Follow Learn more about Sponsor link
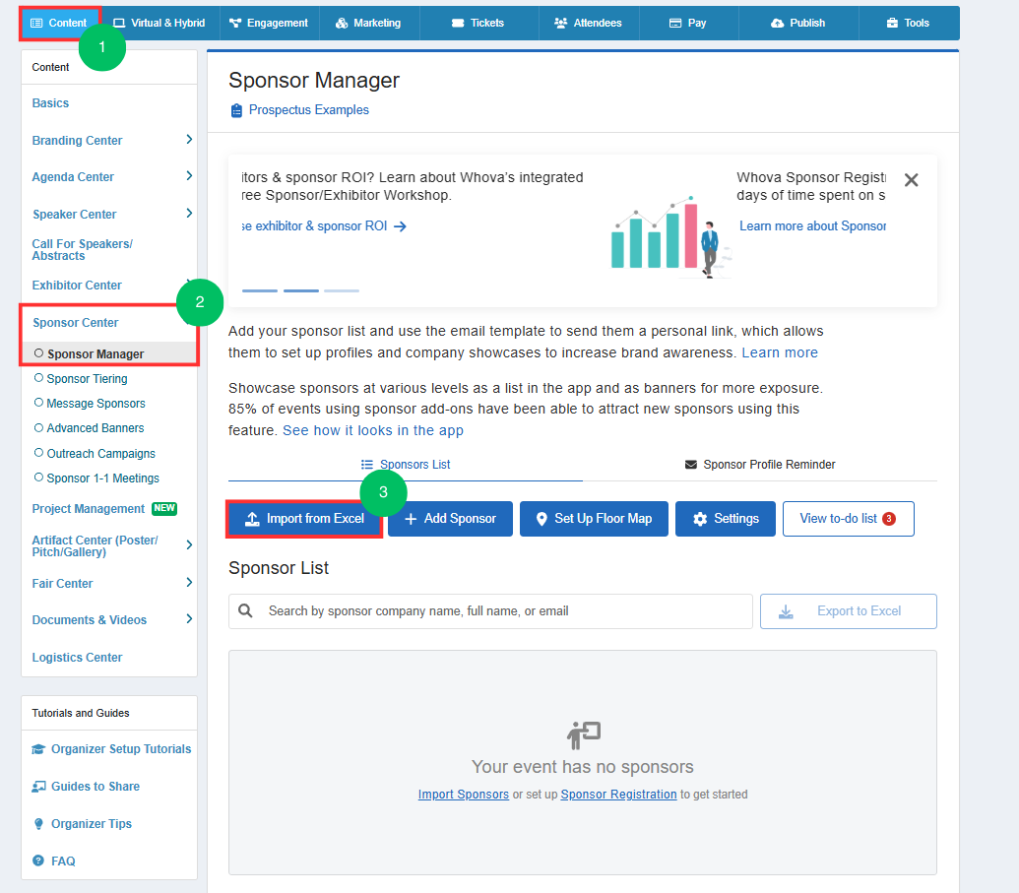Viewport: 1019px width, 893px height. tap(812, 226)
